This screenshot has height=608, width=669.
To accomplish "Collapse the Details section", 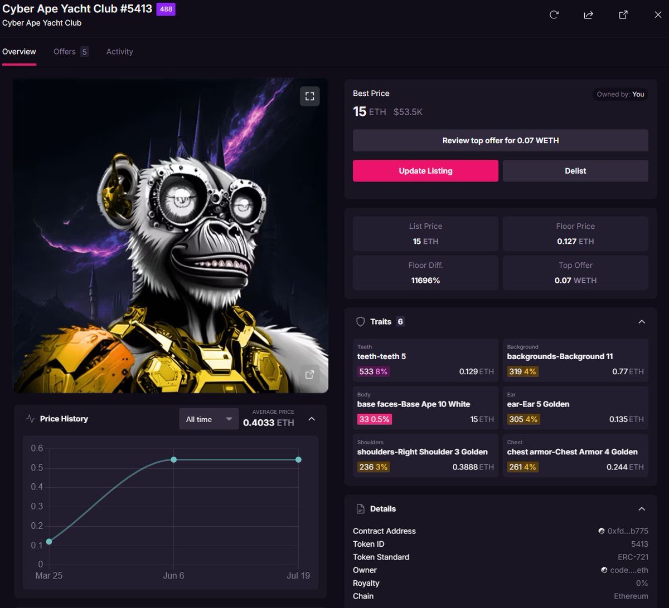I will [x=642, y=509].
